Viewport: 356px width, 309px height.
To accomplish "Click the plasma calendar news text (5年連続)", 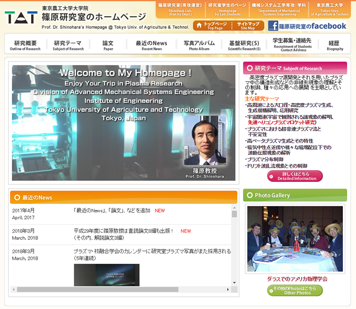I will 153,255.
